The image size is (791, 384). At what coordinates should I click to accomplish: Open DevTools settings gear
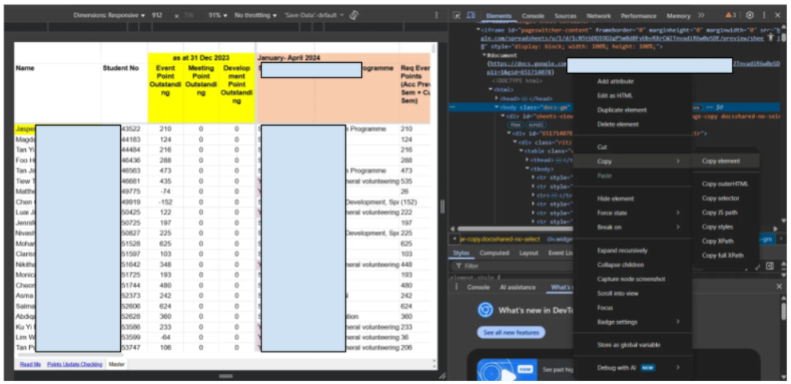[x=750, y=15]
